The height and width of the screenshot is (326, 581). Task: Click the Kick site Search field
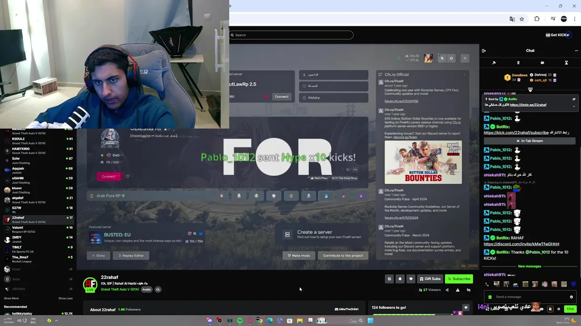(x=291, y=35)
